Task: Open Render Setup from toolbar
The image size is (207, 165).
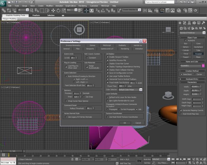Action: [x=185, y=10]
